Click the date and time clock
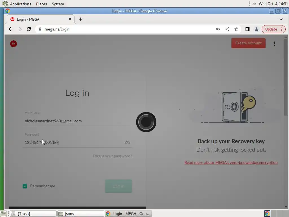289x217 pixels. click(x=273, y=4)
